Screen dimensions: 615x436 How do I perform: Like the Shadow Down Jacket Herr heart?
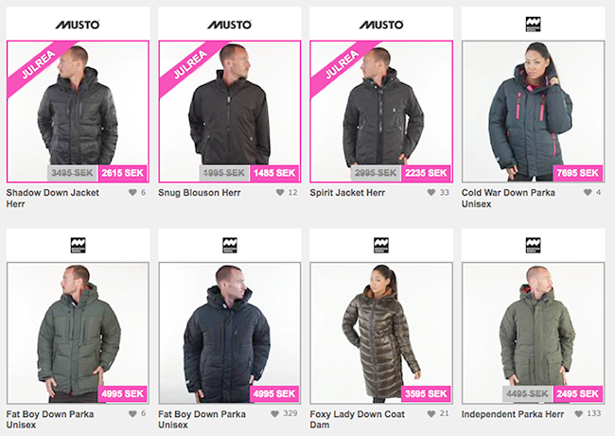pos(132,192)
